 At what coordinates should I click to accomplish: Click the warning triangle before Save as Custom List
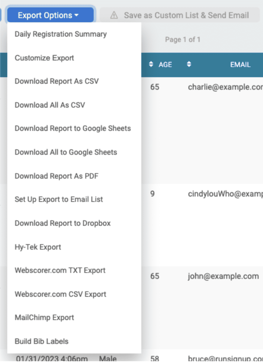pos(113,15)
